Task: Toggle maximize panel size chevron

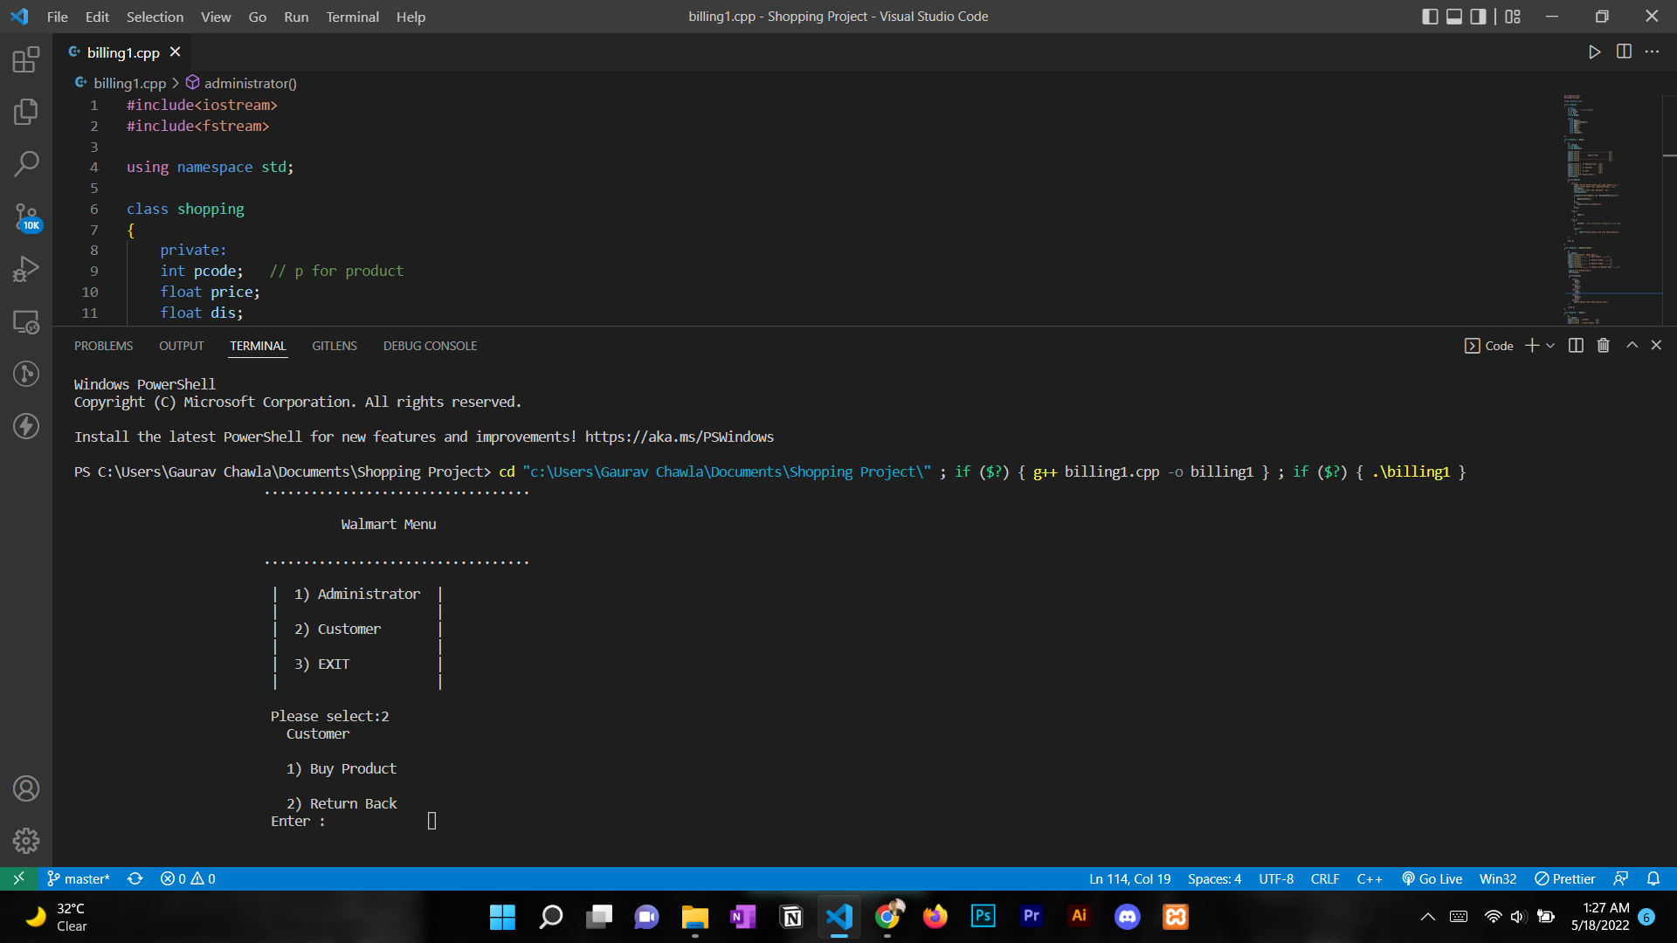Action: tap(1630, 345)
